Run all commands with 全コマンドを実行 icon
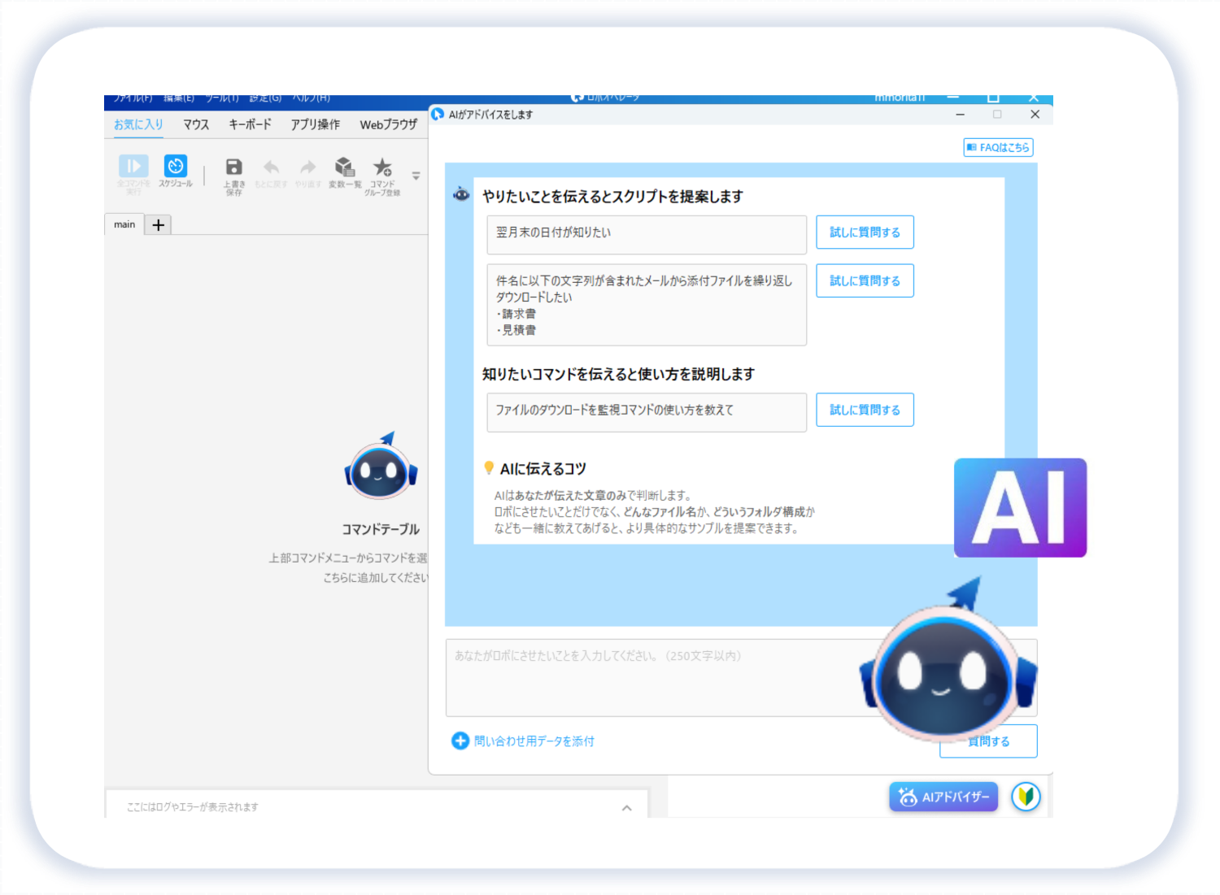1220x895 pixels. pyautogui.click(x=133, y=167)
